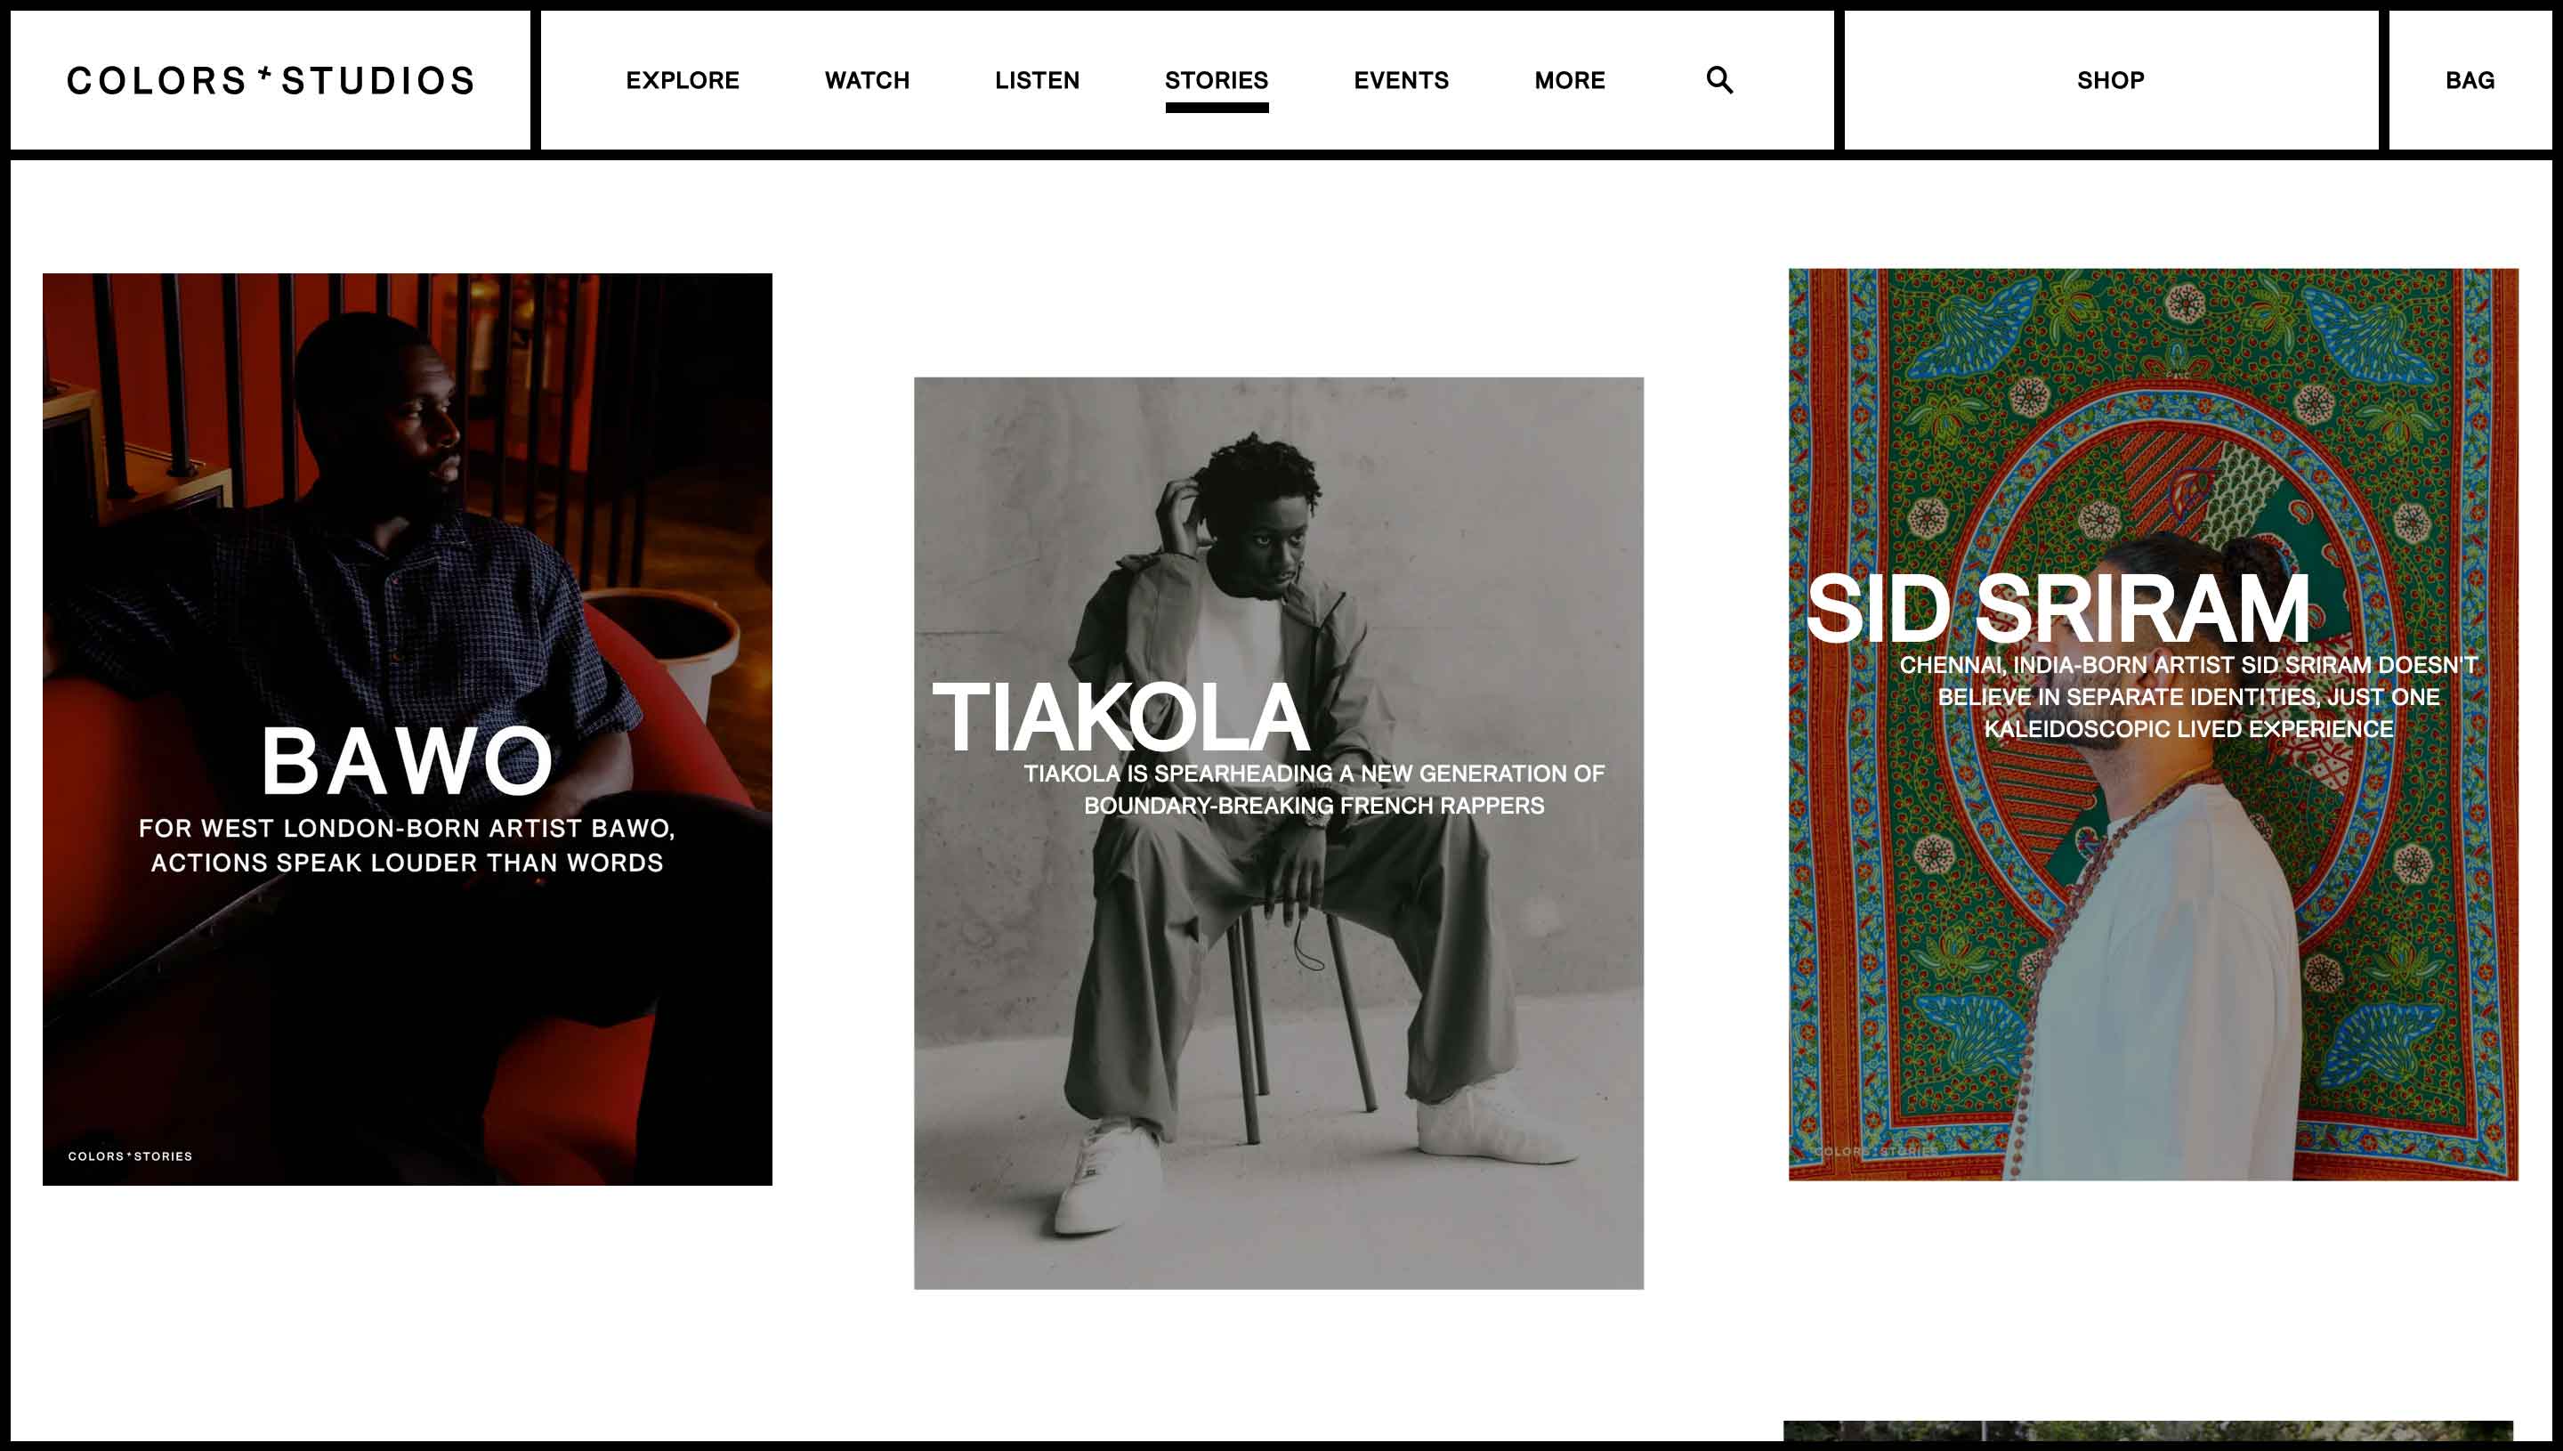Click the COLORS STORIES watermark on the Bawo image
2563x1451 pixels.
point(130,1156)
